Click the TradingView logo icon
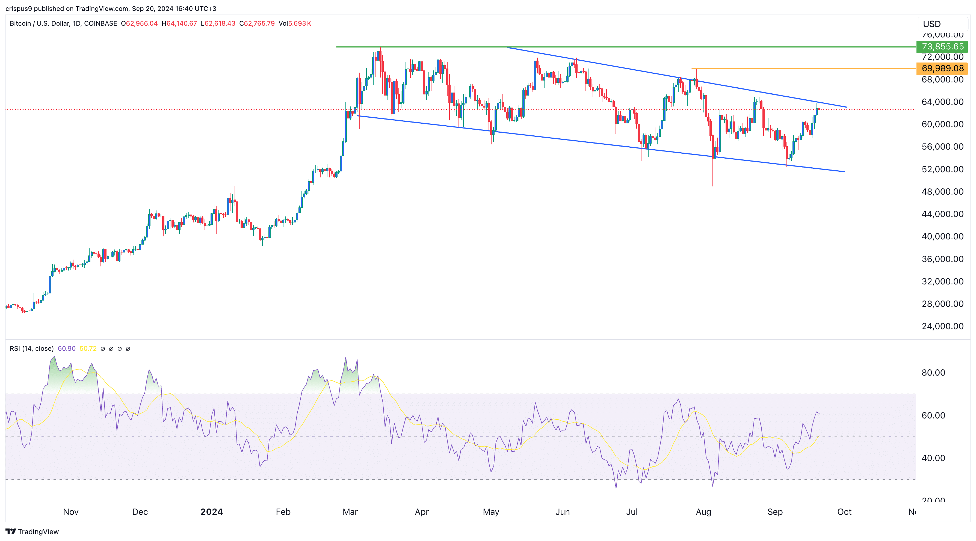 pos(11,531)
